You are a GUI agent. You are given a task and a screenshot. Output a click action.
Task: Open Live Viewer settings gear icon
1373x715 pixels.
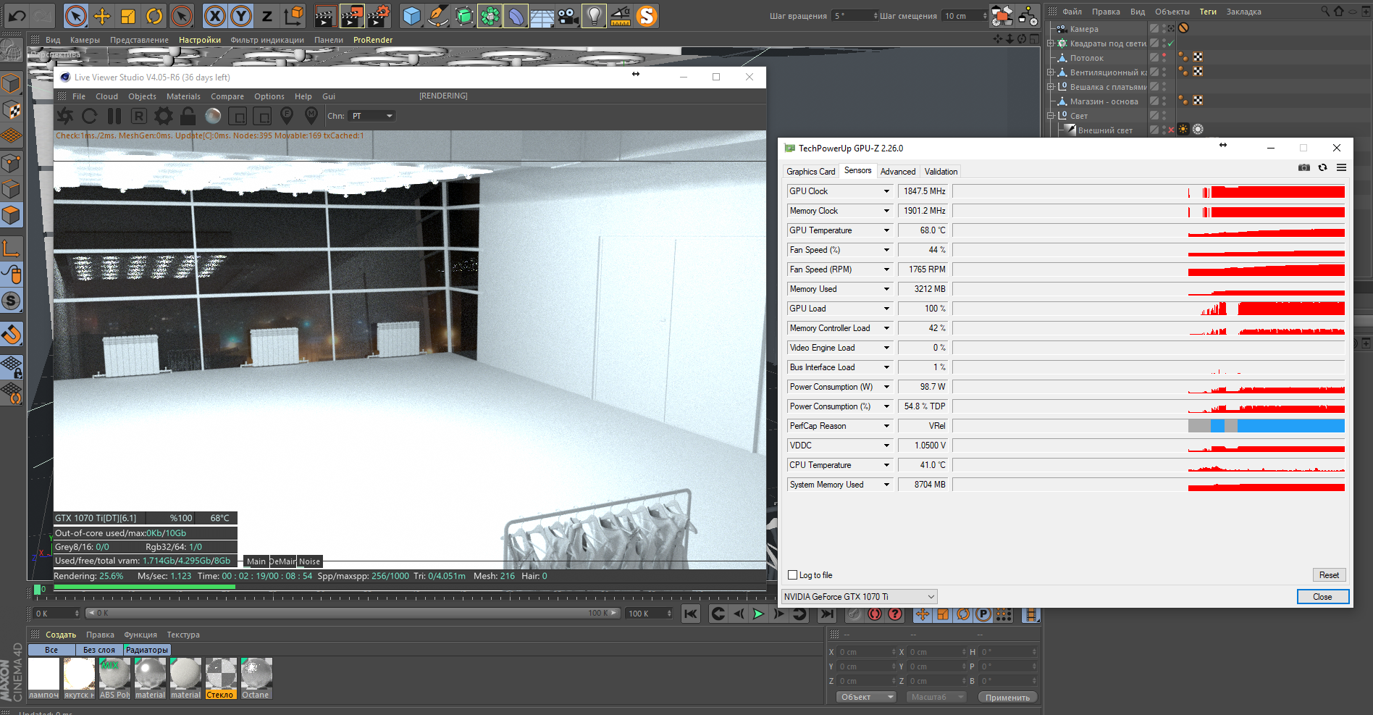click(164, 116)
